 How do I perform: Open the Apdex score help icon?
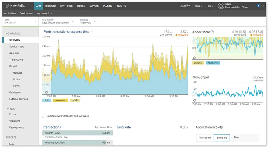pyautogui.click(x=212, y=32)
